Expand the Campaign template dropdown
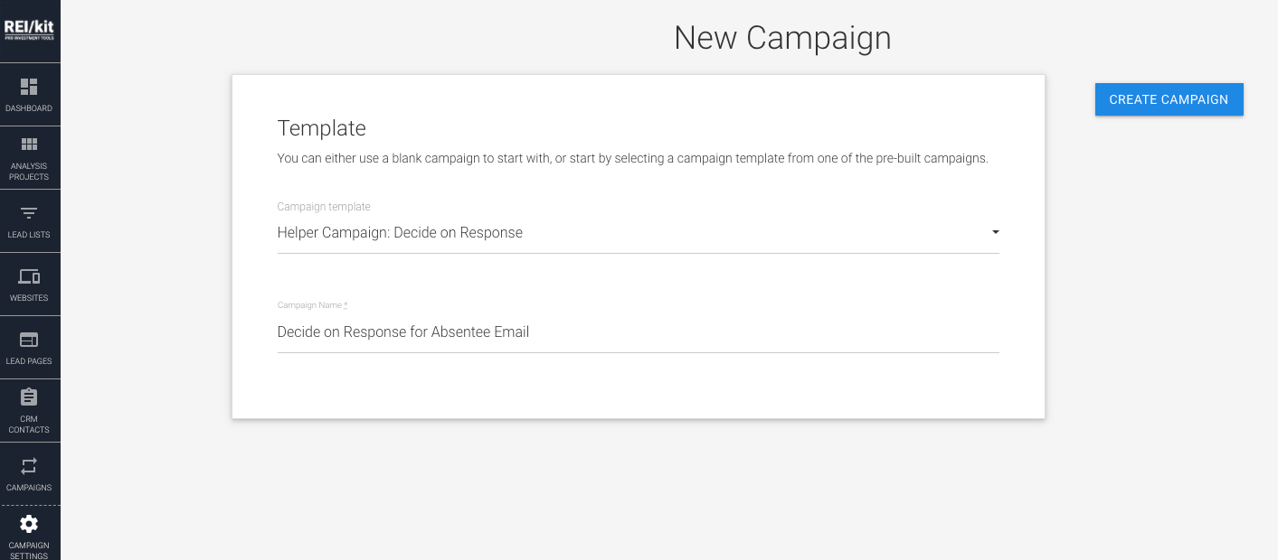This screenshot has height=560, width=1278. click(638, 232)
